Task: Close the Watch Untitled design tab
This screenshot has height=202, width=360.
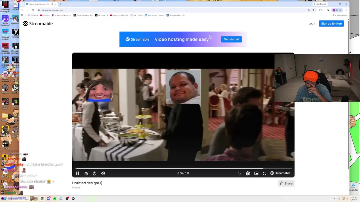Action: (55, 4)
